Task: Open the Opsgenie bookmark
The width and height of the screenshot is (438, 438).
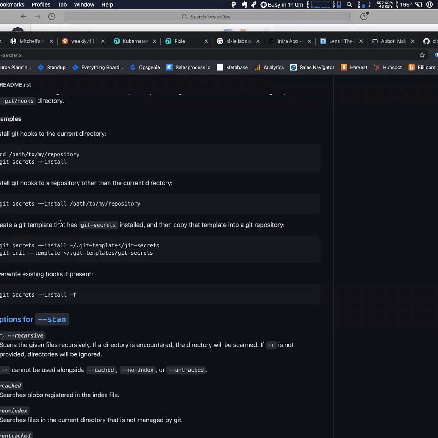Action: tap(145, 67)
